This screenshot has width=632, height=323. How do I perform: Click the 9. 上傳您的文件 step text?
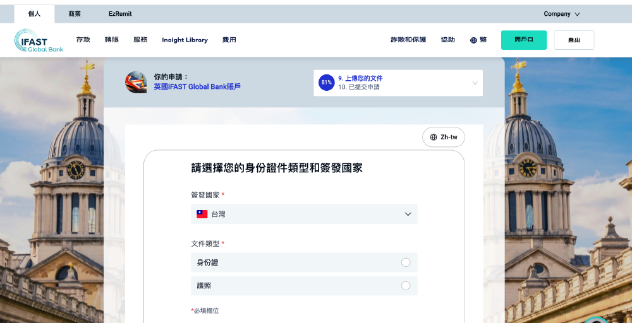pos(360,78)
